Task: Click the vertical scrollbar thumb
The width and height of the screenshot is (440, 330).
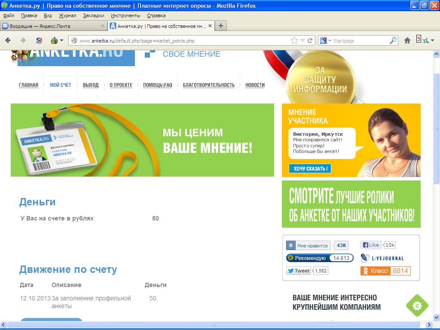Action: pos(437,128)
